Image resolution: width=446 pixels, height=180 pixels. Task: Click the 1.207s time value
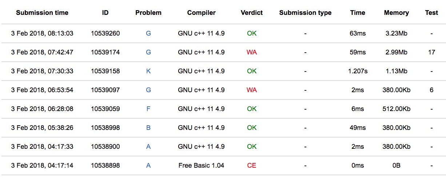(x=358, y=71)
